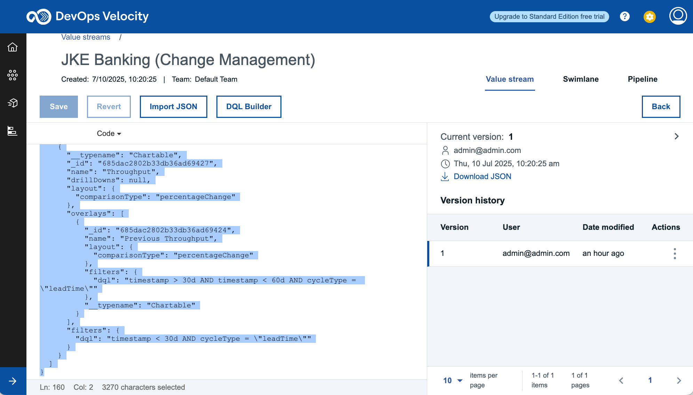
Task: Click Upgrade to Standard Edition free trial
Action: tap(549, 17)
